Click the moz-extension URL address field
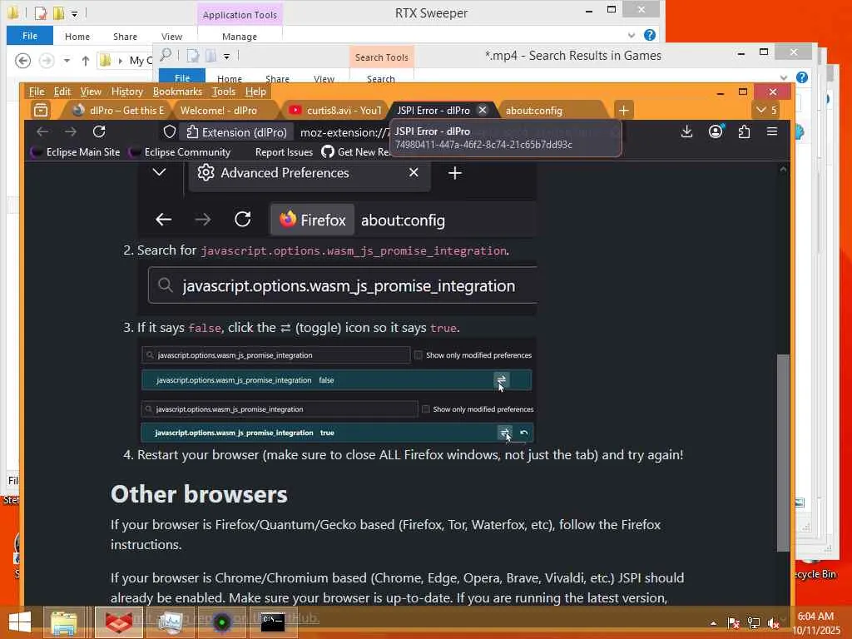 point(344,132)
